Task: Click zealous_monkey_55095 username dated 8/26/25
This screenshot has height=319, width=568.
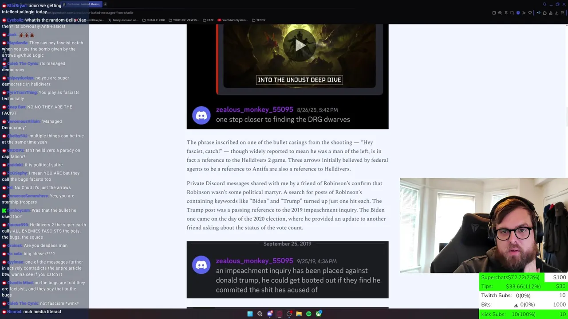Action: tap(254, 109)
